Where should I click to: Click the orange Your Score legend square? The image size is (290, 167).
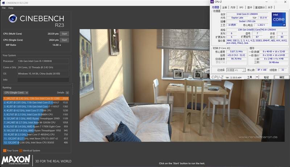tap(5, 151)
